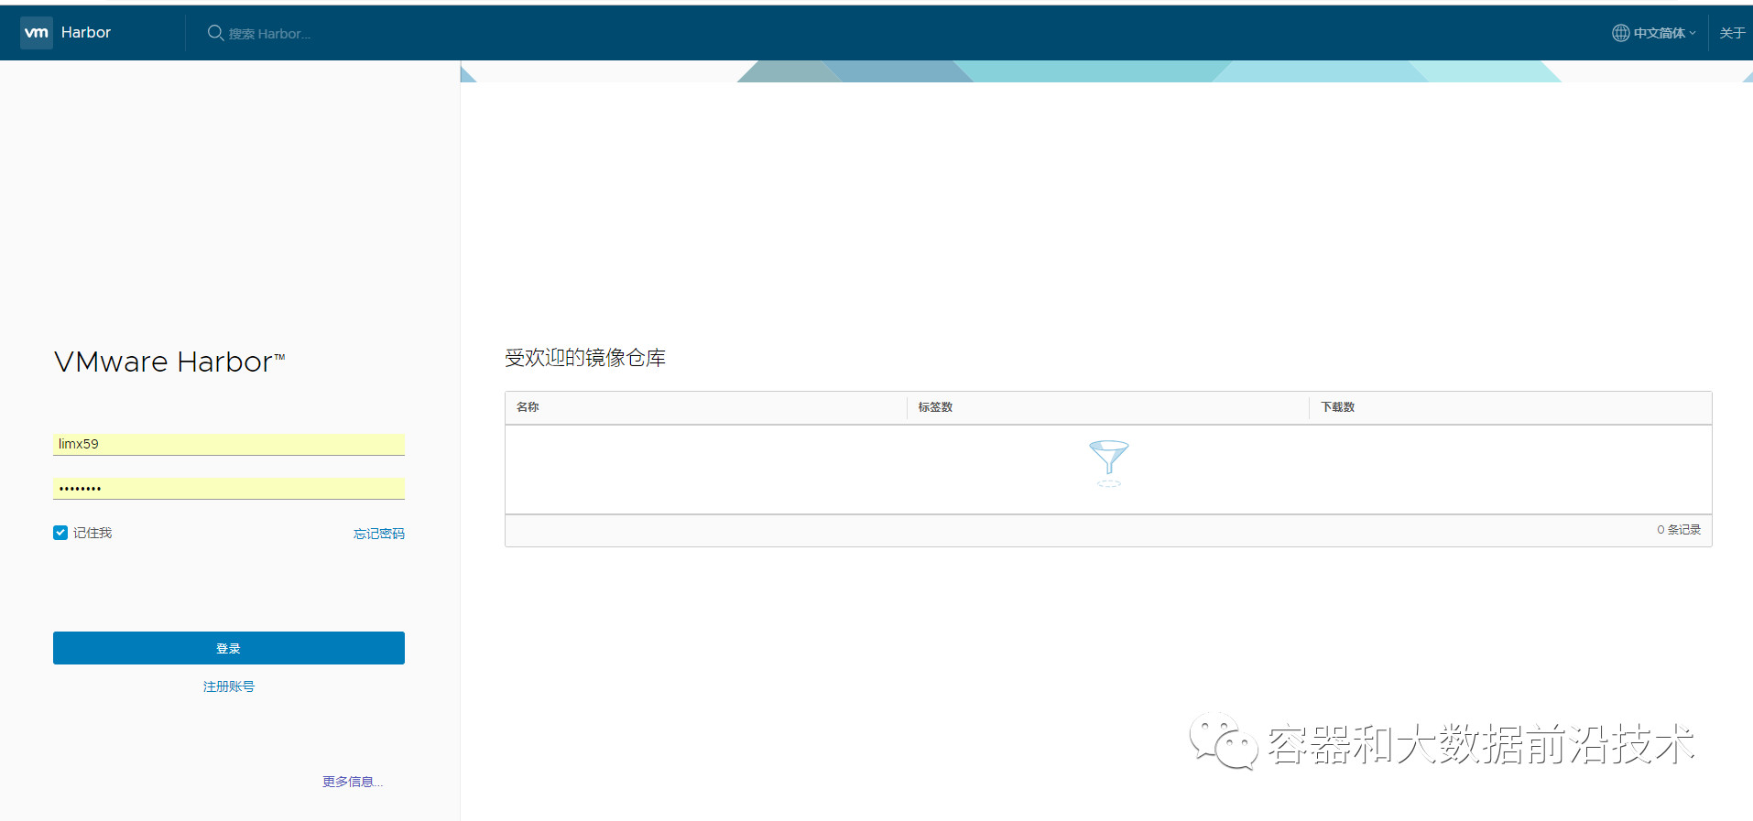Click the Harbor title in header

[x=86, y=32]
